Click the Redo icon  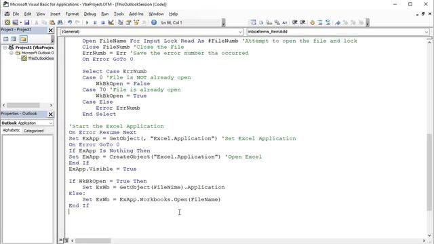pos(77,22)
